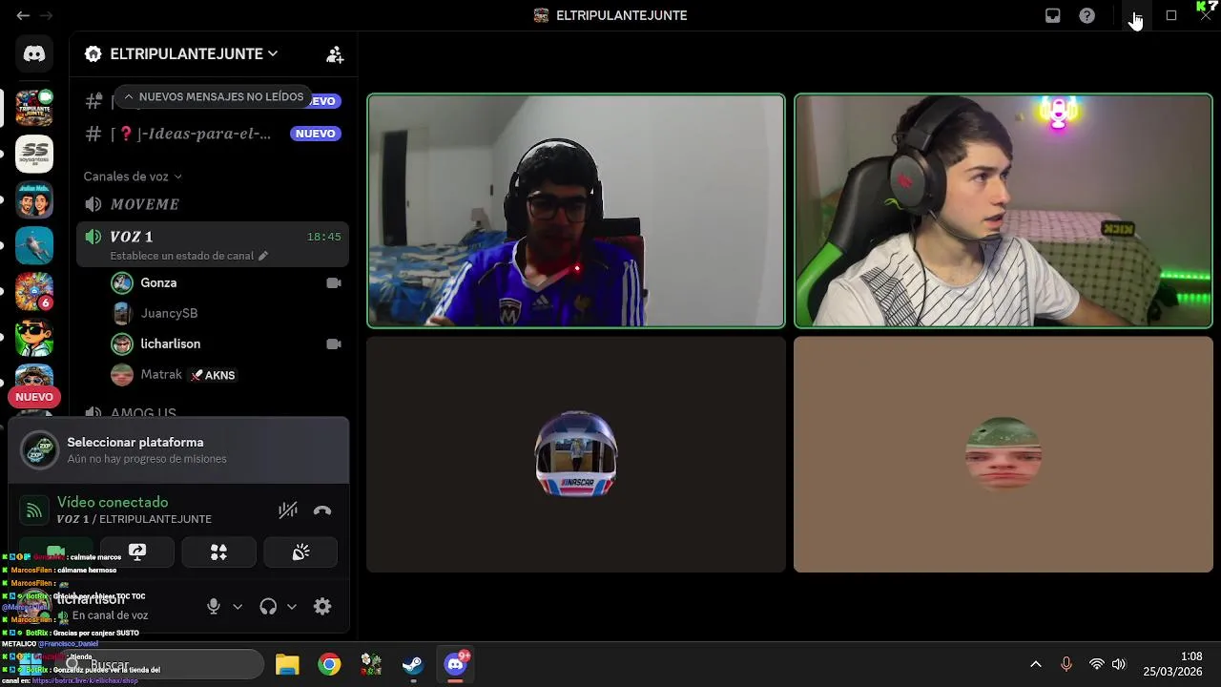Viewport: 1221px width, 687px height.
Task: Open clock showing 25/03/2026
Action: click(x=1174, y=664)
